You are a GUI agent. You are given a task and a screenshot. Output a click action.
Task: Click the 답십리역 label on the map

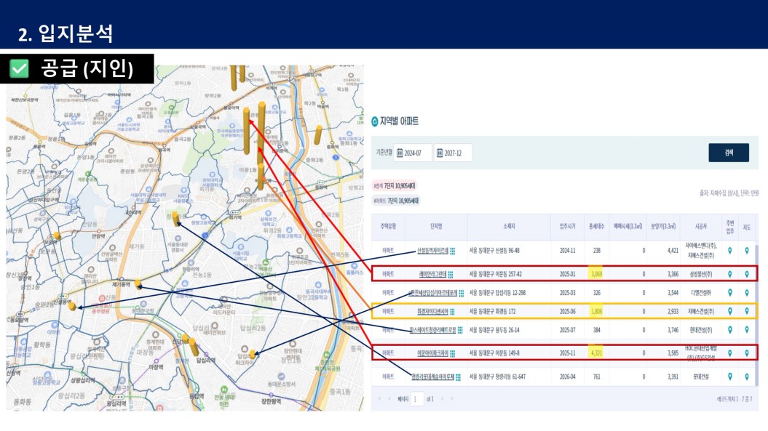point(206,360)
